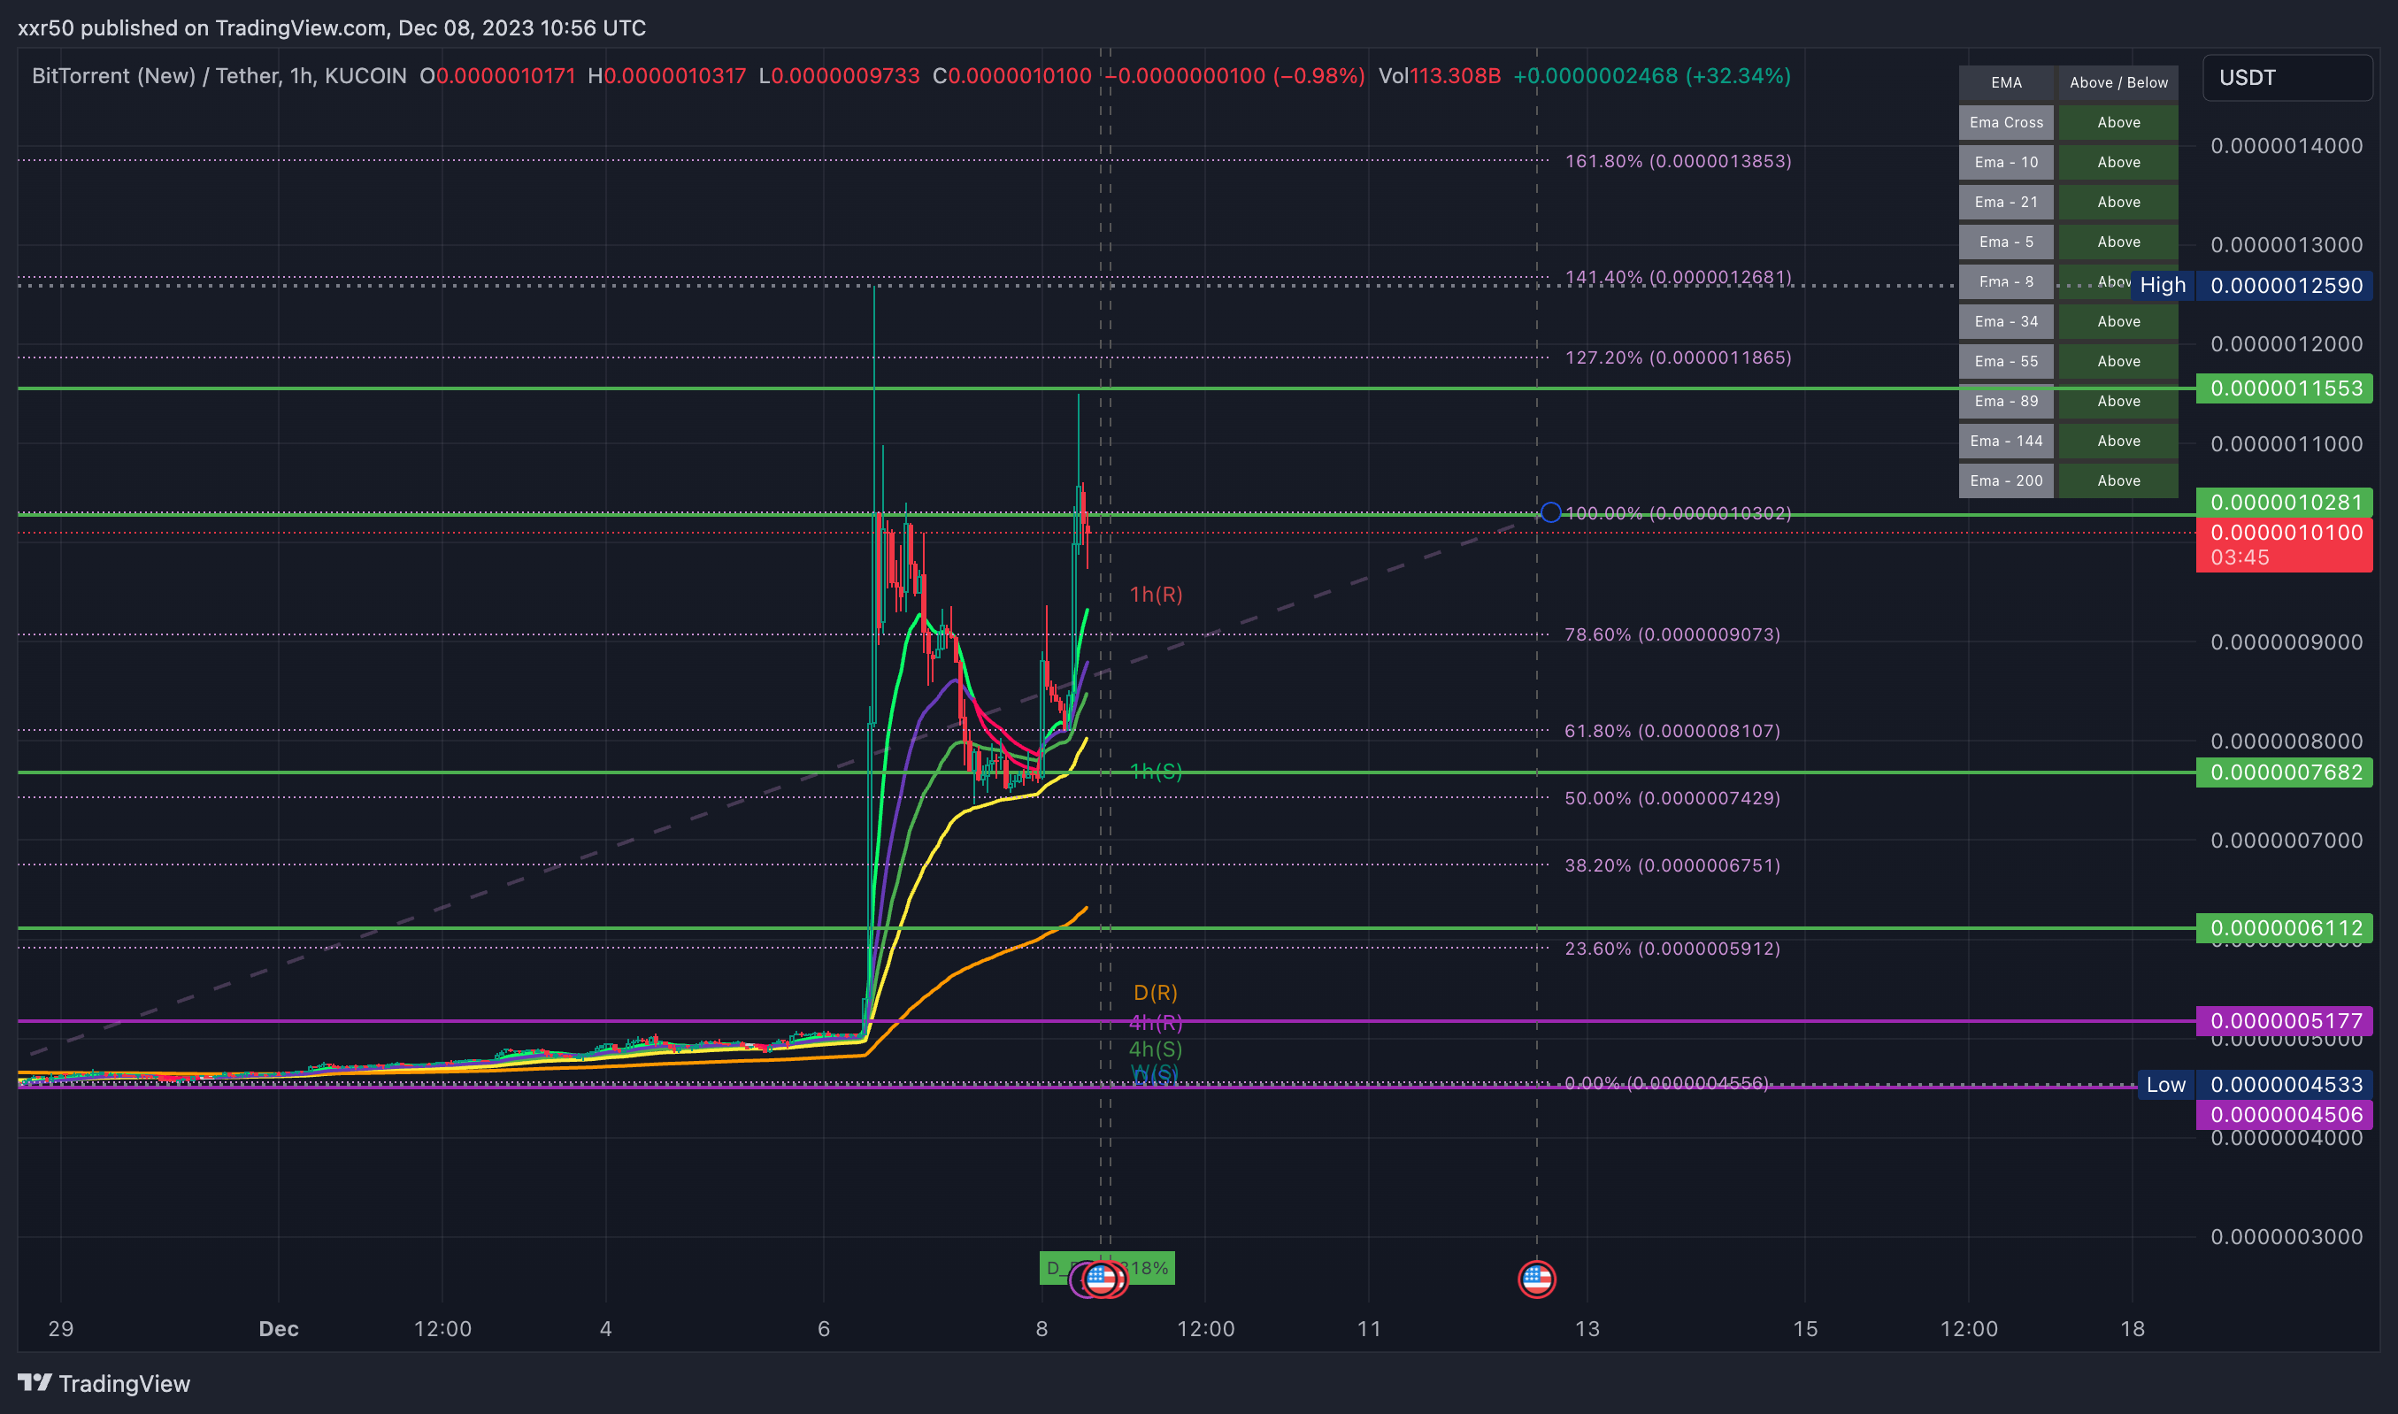Click the 23.60% (0.0000005912) Fibonacci label
Screen dimensions: 2398x1414
click(1672, 949)
